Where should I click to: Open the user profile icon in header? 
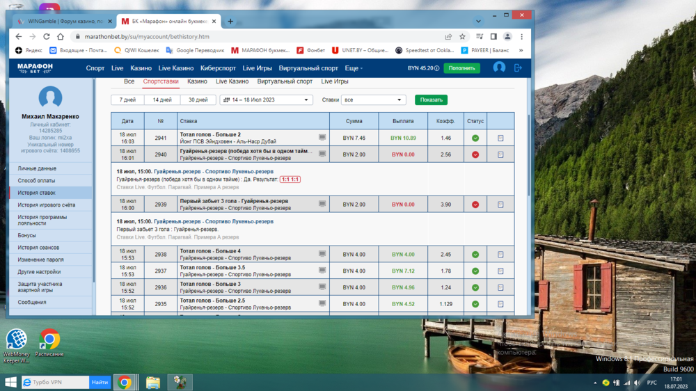pos(499,67)
